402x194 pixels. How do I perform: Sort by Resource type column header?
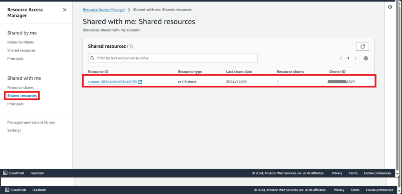pos(190,72)
